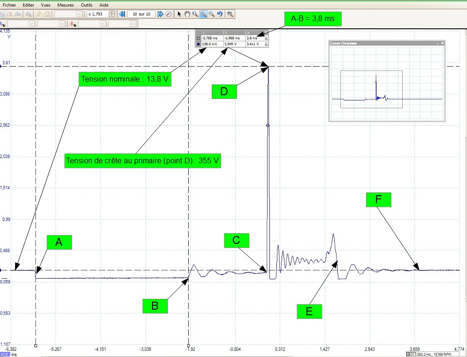467x357 pixels.
Task: Toggle the lock on the voltage ruler row
Action: [266, 44]
